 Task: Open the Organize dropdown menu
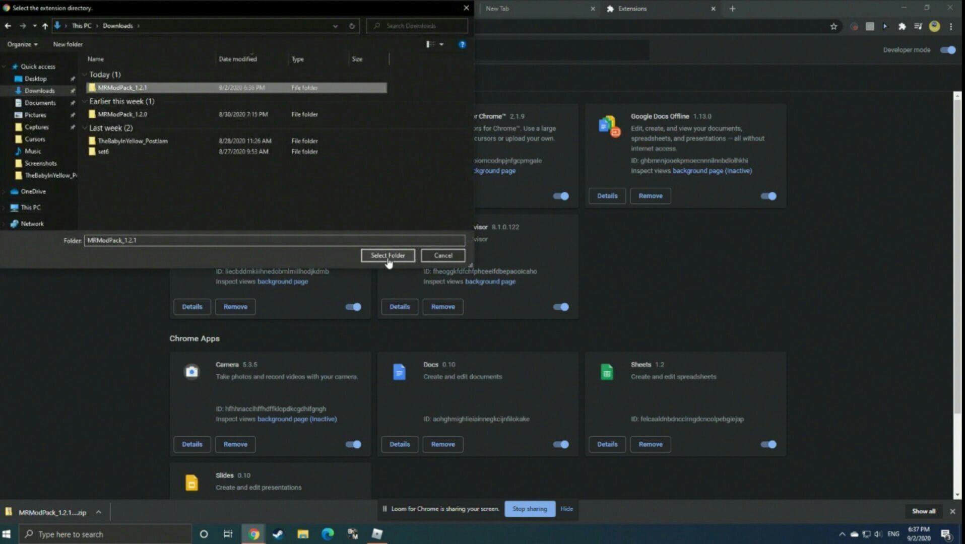(22, 44)
